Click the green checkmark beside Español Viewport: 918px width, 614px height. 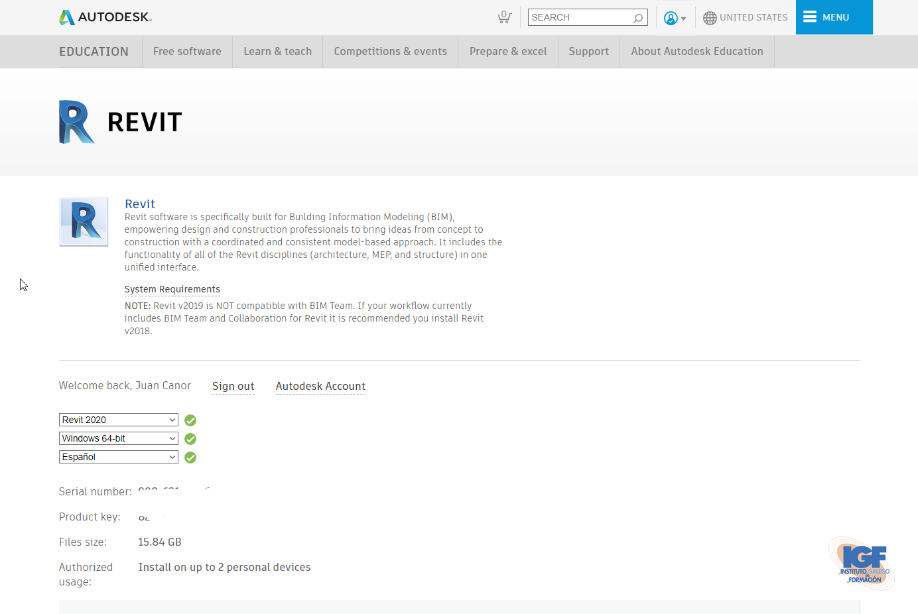(x=190, y=457)
